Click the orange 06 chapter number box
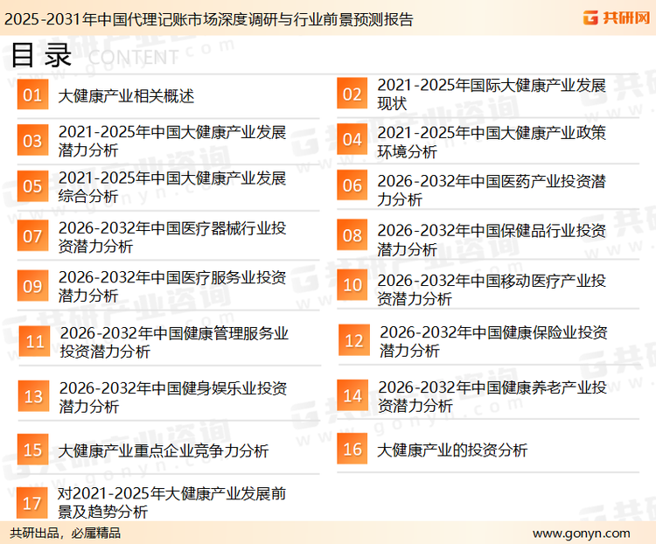656x544 pixels. [352, 185]
